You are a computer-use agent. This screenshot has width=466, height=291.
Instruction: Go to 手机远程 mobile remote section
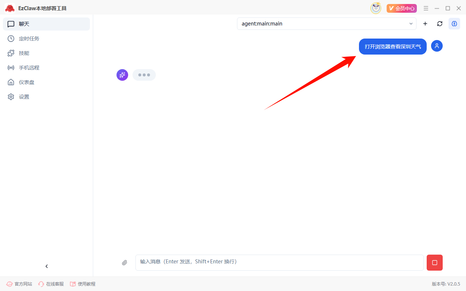pos(29,68)
